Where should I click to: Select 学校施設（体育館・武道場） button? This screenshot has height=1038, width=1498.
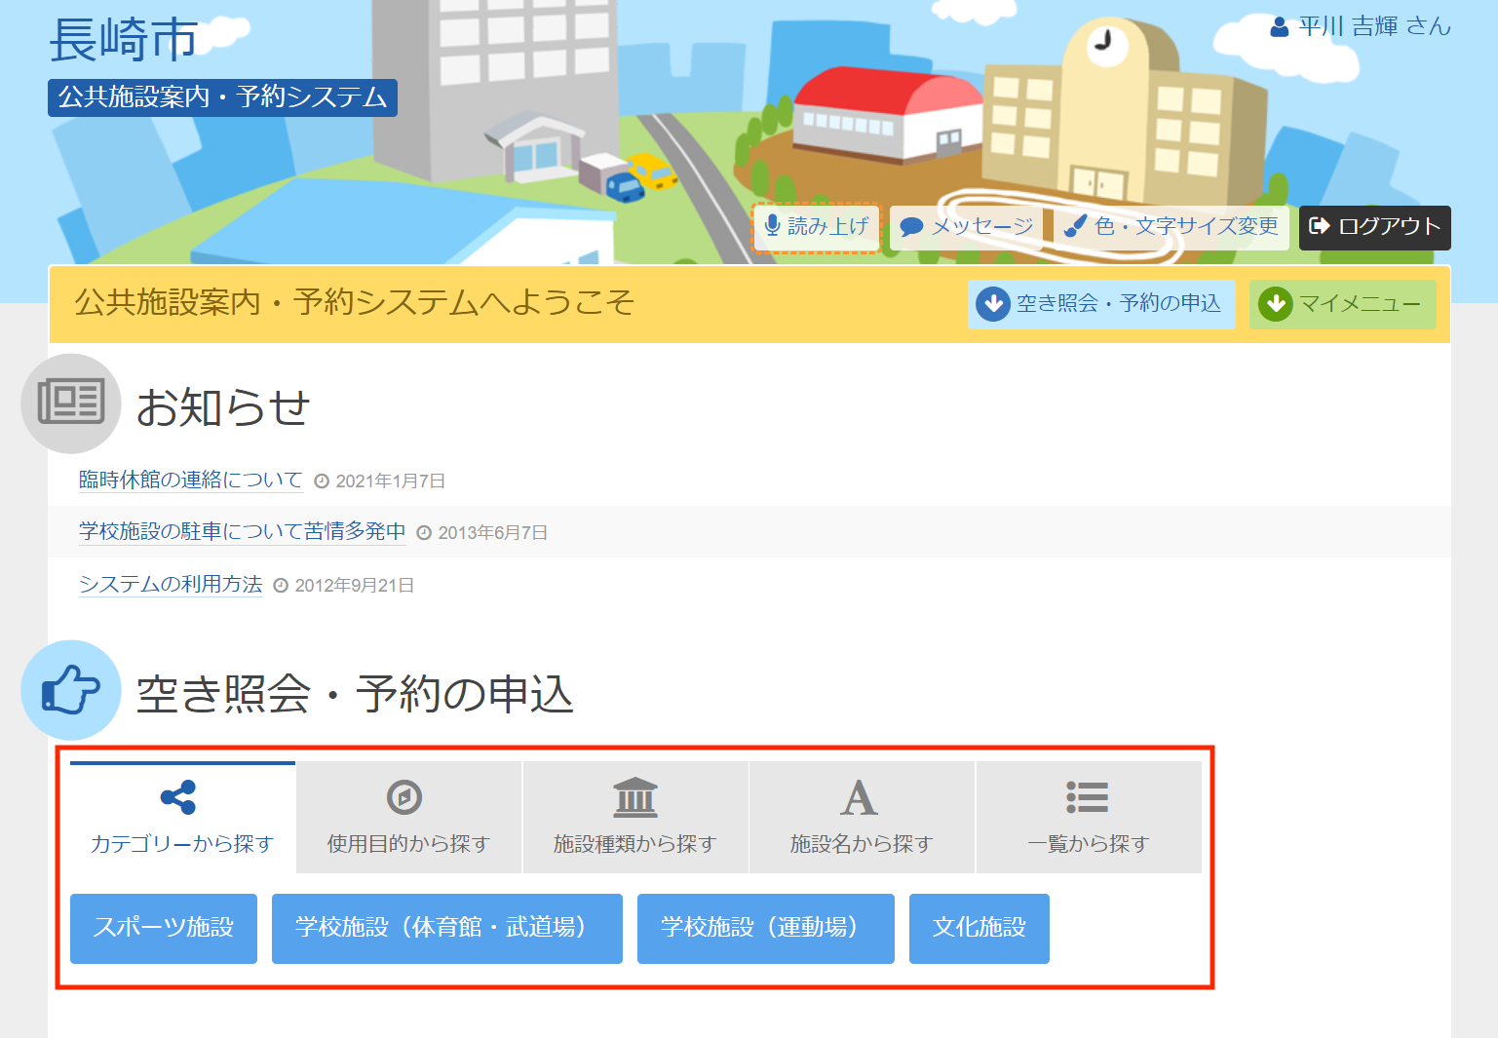[x=446, y=928]
